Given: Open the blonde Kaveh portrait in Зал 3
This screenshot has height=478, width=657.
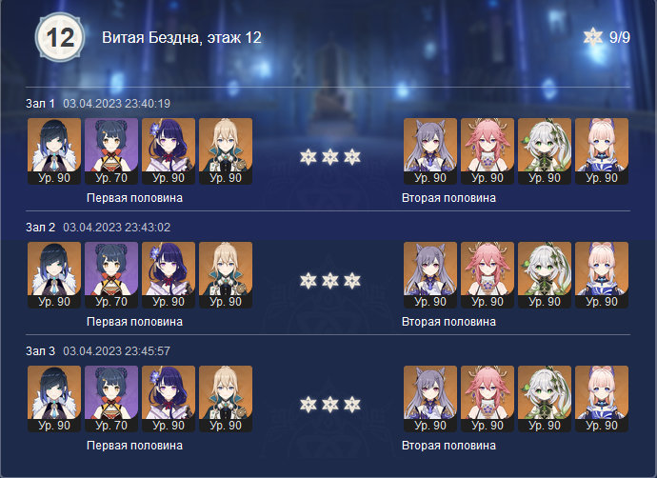Looking at the screenshot, I should point(226,399).
